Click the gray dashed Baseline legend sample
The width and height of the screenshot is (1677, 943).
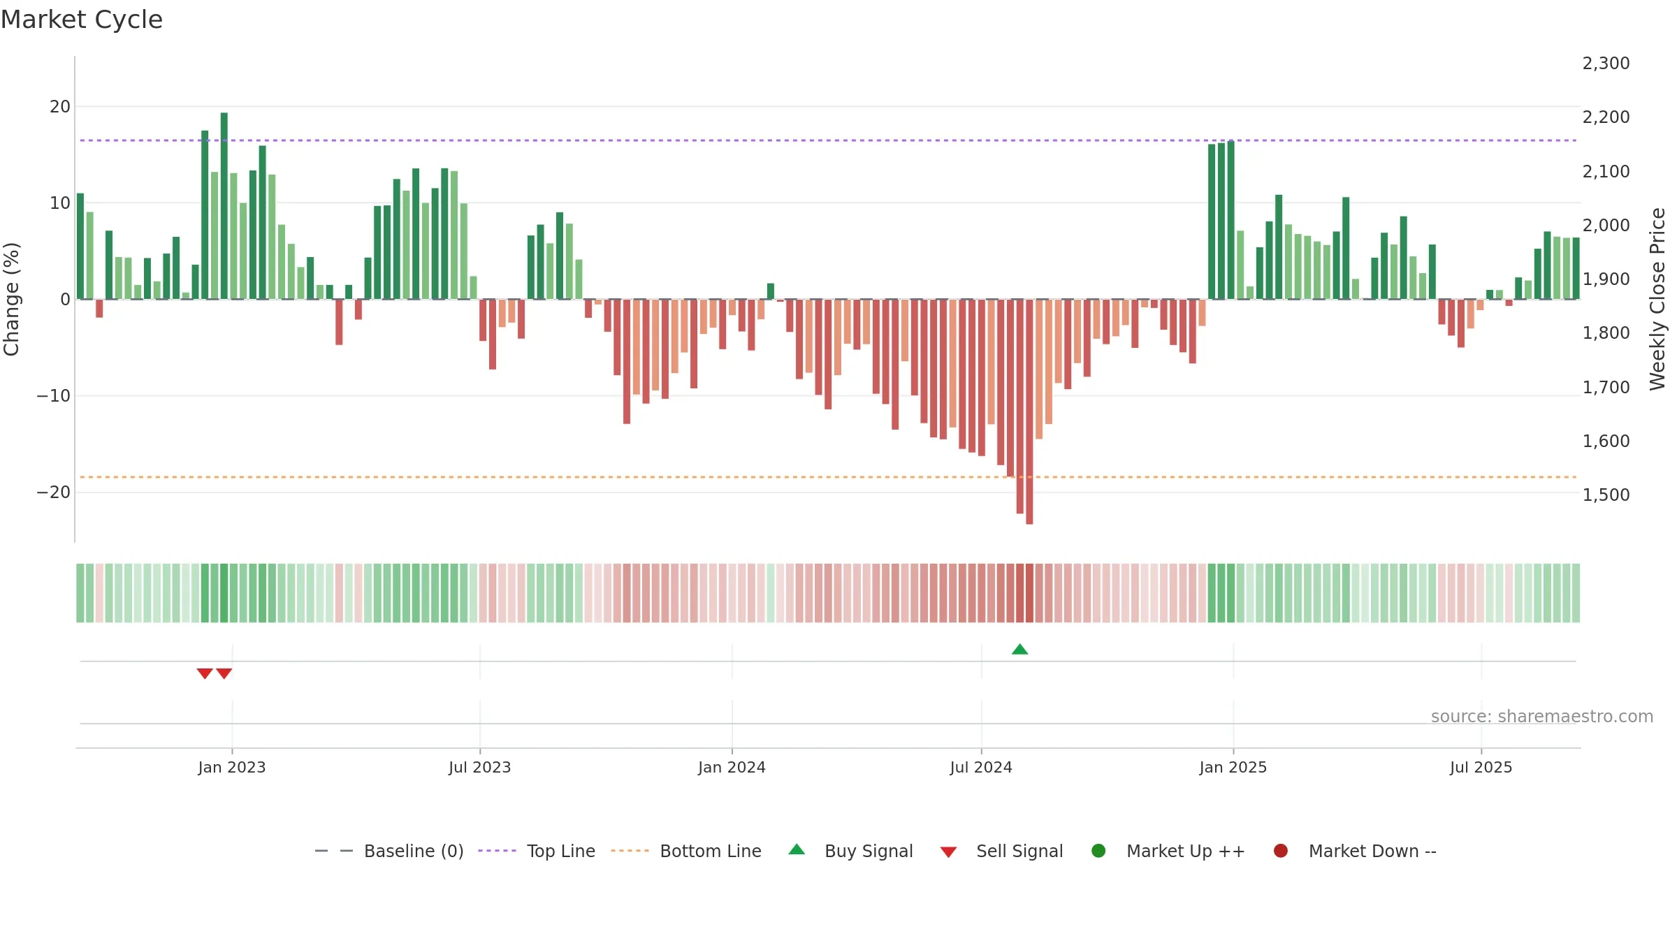(x=334, y=851)
